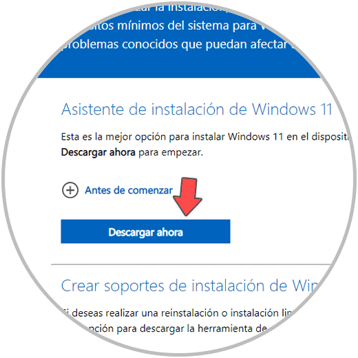358x358 pixels.
Task: Select the Crear soportes de instalación heading
Action: [191, 286]
